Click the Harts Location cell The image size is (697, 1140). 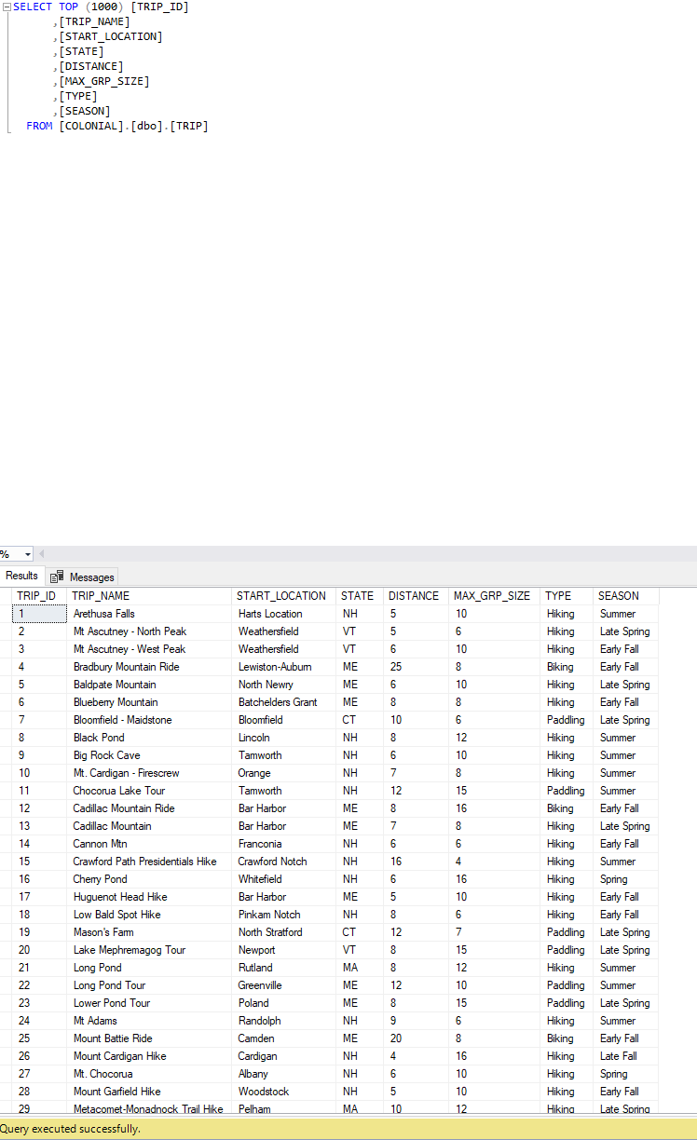[284, 614]
